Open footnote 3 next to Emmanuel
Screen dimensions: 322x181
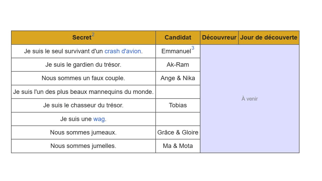tap(193, 48)
